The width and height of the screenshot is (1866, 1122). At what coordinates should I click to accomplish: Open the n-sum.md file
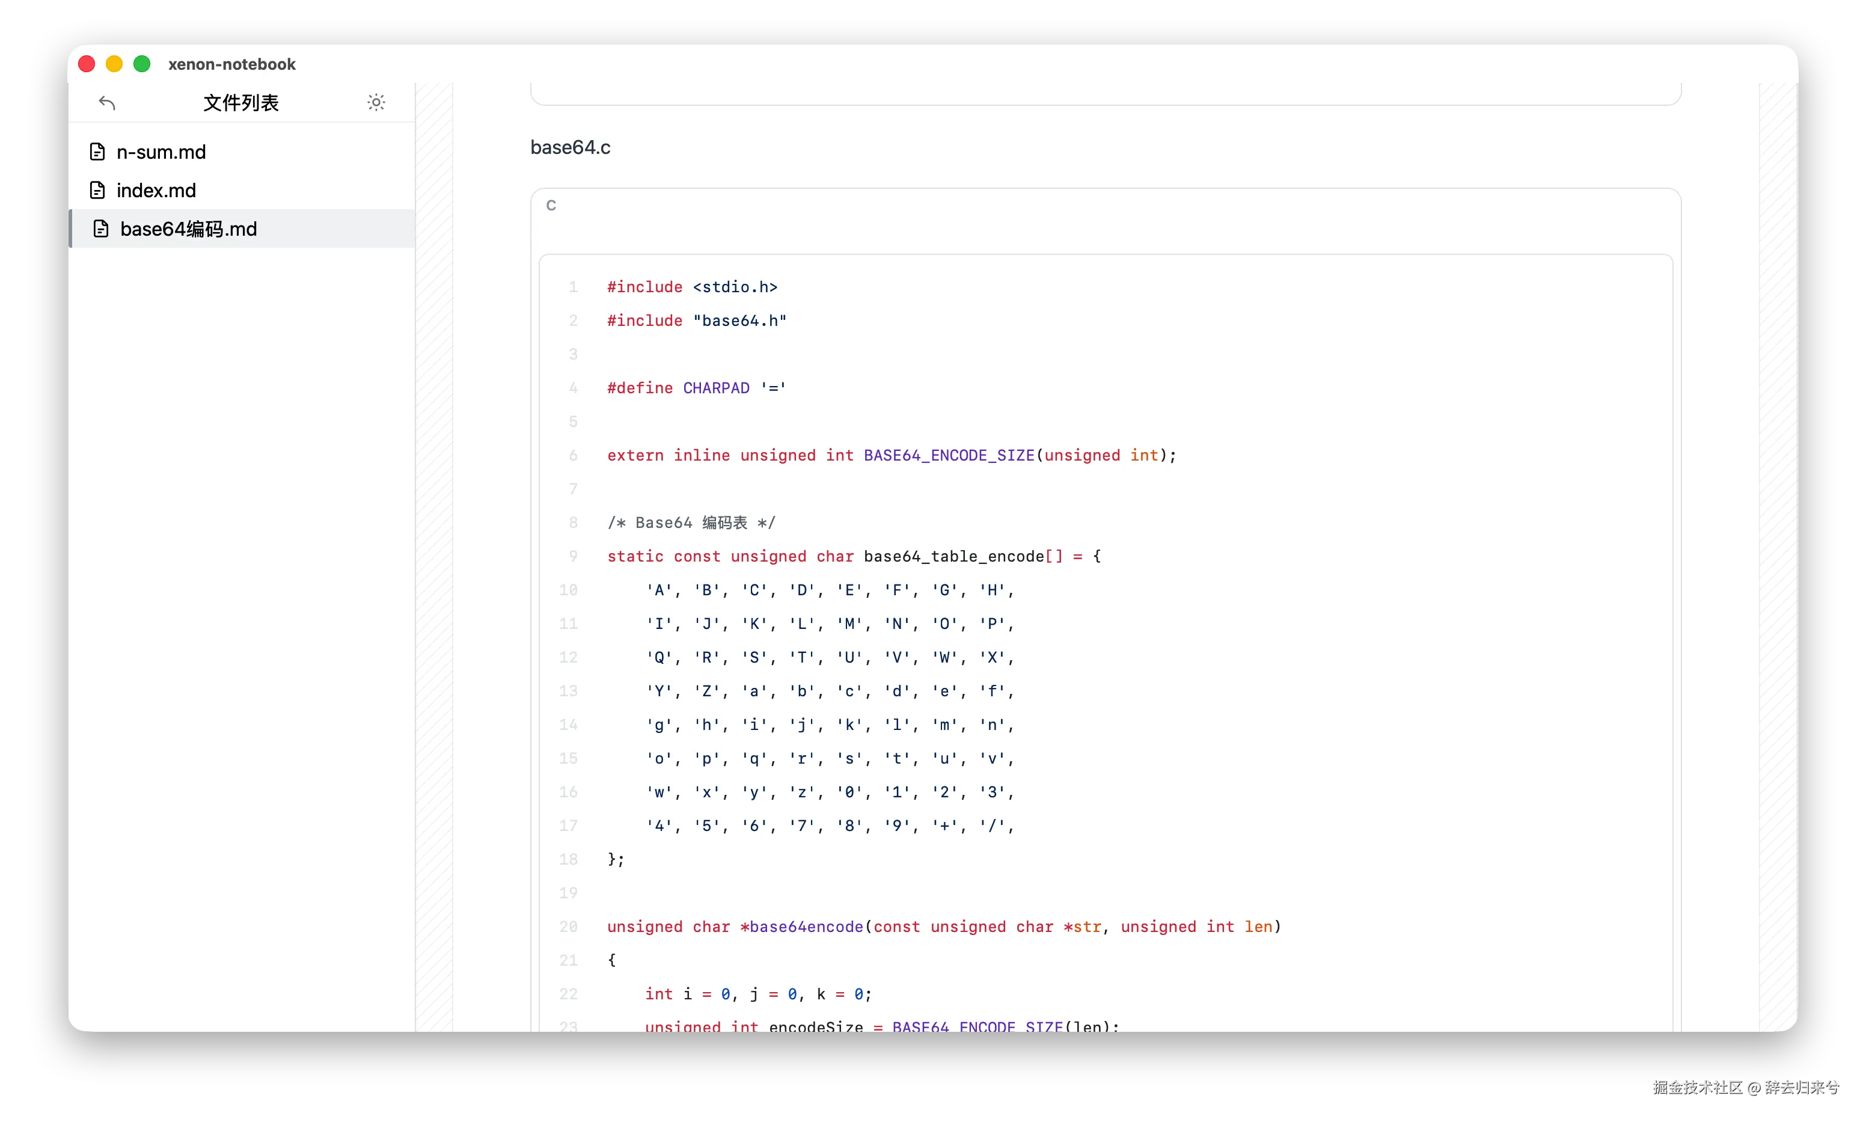click(161, 152)
